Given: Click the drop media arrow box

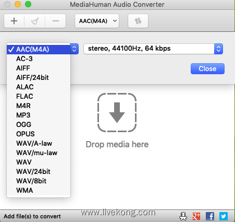Looking at the screenshot, I should [x=117, y=112].
